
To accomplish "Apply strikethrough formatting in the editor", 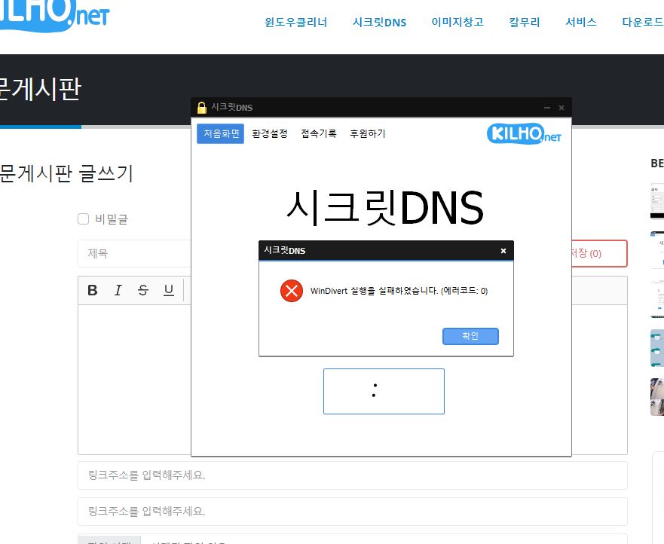I will tap(143, 290).
